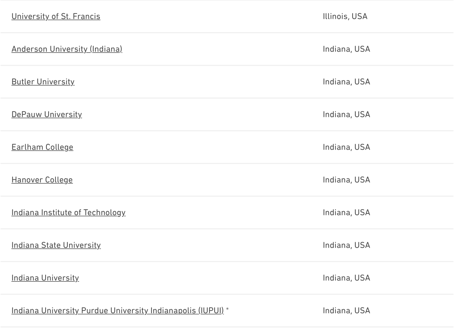Screen dimensions: 454x328
Task: Click the asterisk after the IUPUI link
Action: [x=227, y=310]
